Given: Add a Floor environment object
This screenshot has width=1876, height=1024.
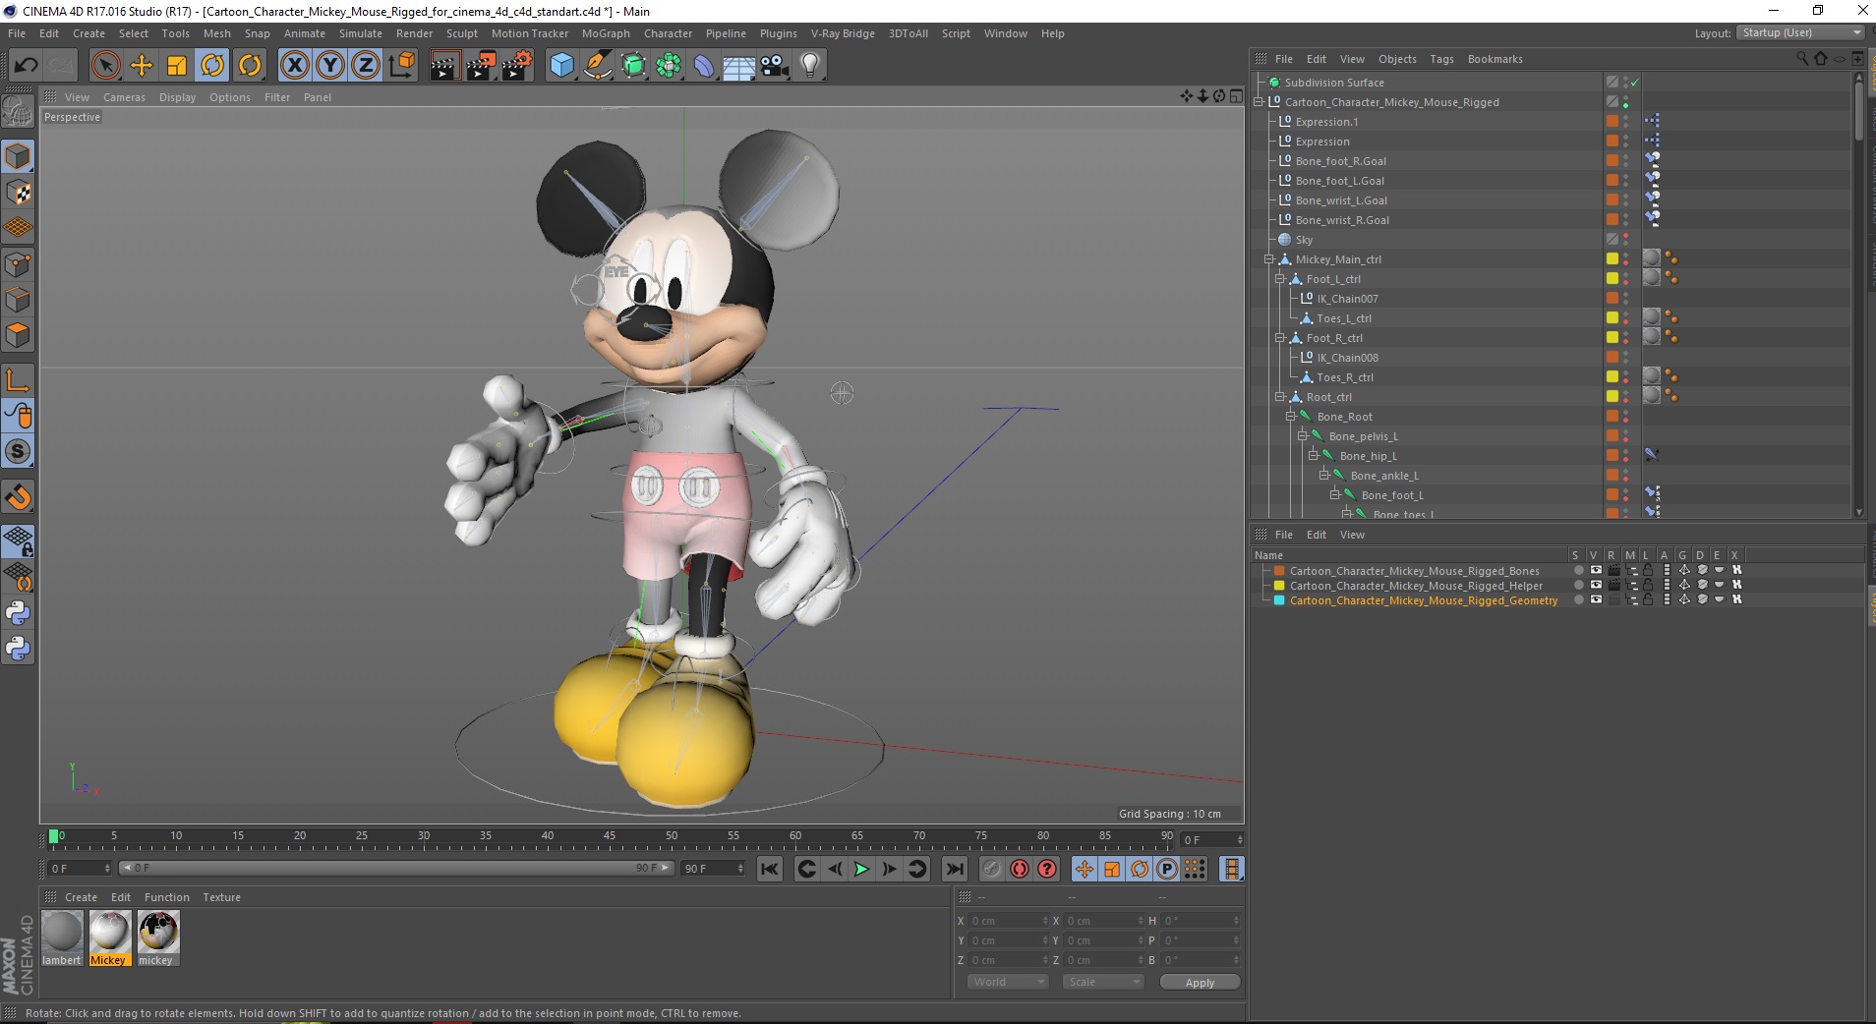Looking at the screenshot, I should pos(739,66).
